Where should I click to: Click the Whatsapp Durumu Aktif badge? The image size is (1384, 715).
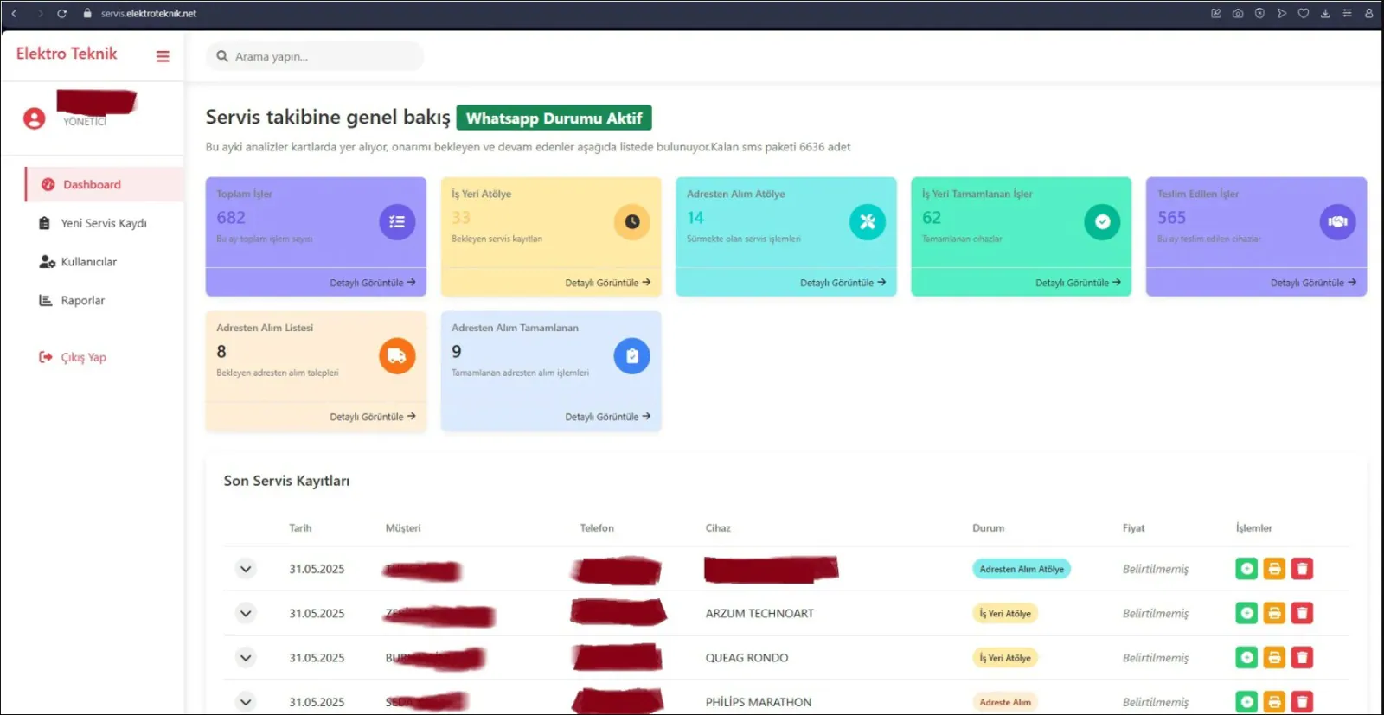[554, 118]
